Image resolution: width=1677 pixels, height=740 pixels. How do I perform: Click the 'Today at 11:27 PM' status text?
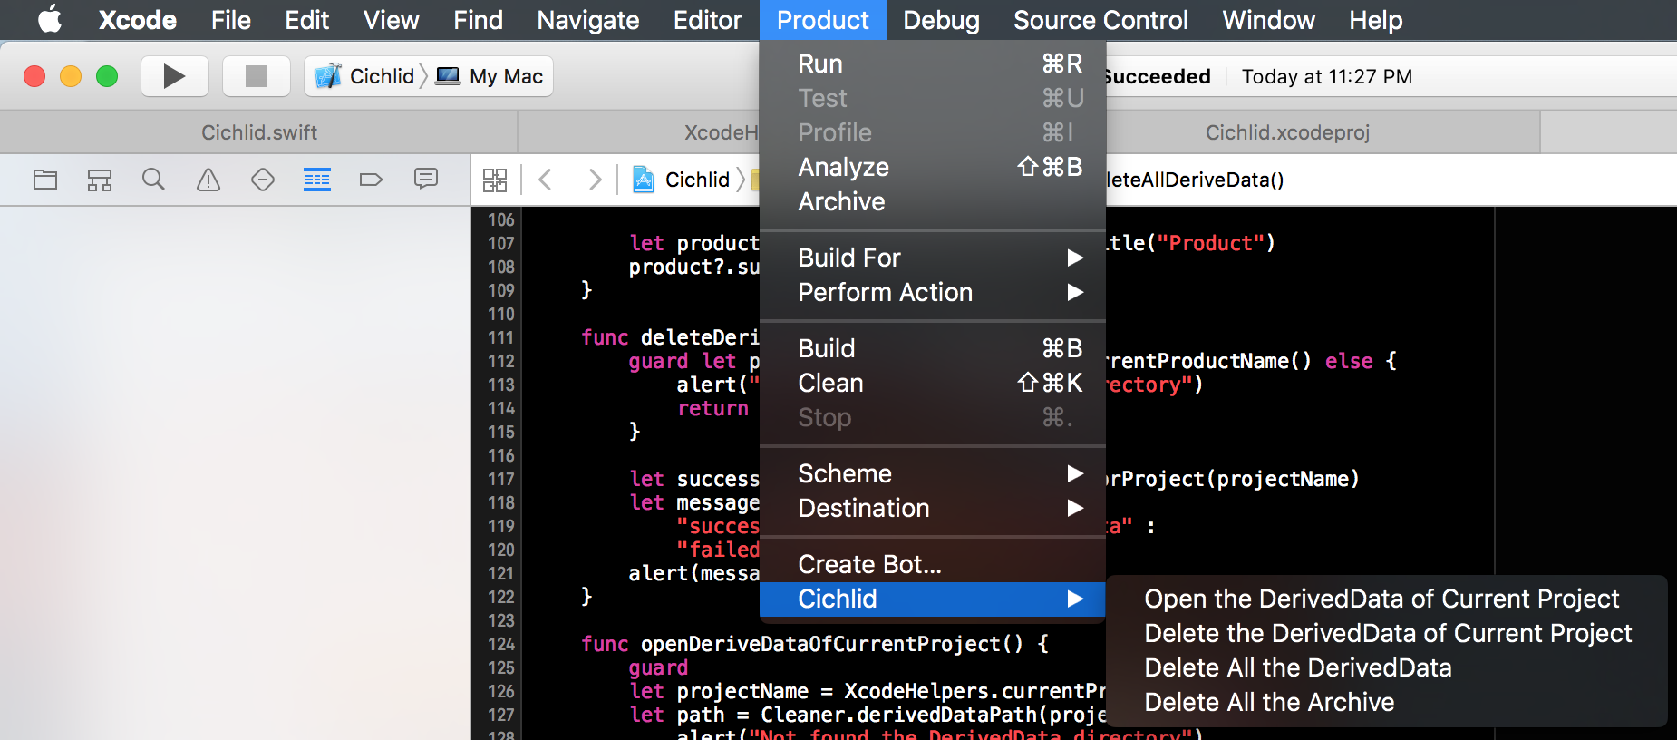(x=1327, y=76)
